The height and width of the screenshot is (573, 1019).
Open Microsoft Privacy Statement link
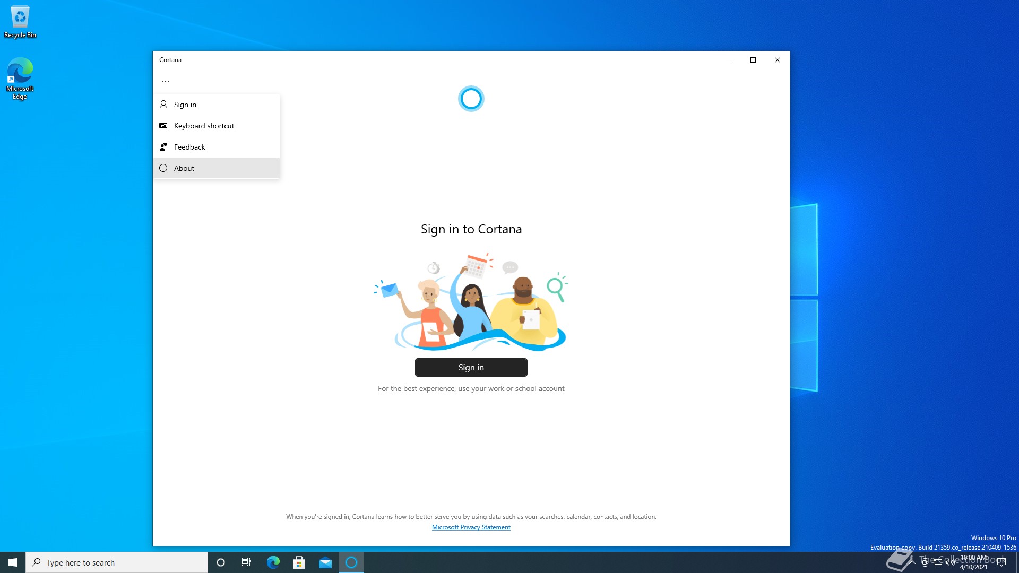471,527
